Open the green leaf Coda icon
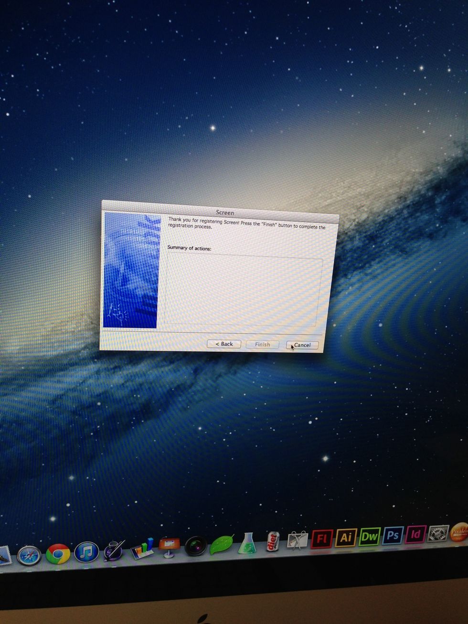468x624 pixels. 222,545
